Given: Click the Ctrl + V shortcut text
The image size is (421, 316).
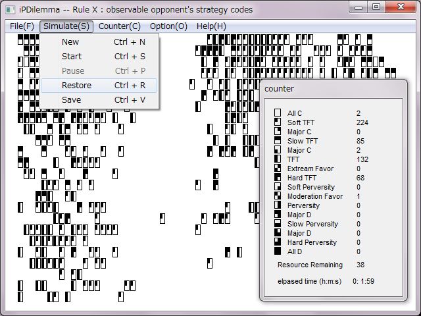Looking at the screenshot, I should 130,100.
